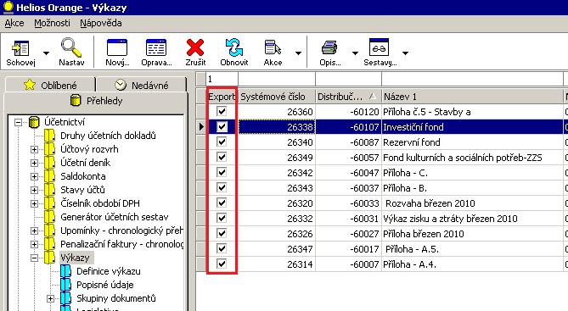Switch to the Oblíbené tab
The image size is (568, 311).
tap(50, 85)
